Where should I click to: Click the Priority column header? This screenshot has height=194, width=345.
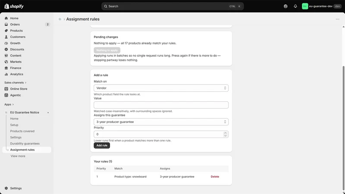pyautogui.click(x=101, y=169)
